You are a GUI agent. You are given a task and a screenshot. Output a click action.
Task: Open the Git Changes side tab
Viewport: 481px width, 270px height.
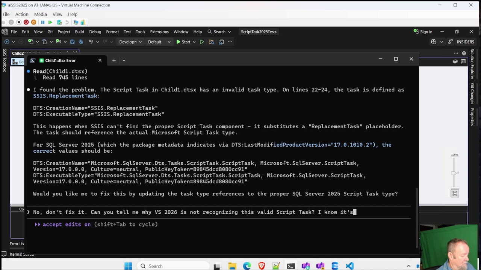pos(472,94)
